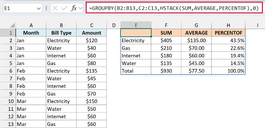Select the $930 total cell
Screen dimensions: 265x128
tap(166, 71)
